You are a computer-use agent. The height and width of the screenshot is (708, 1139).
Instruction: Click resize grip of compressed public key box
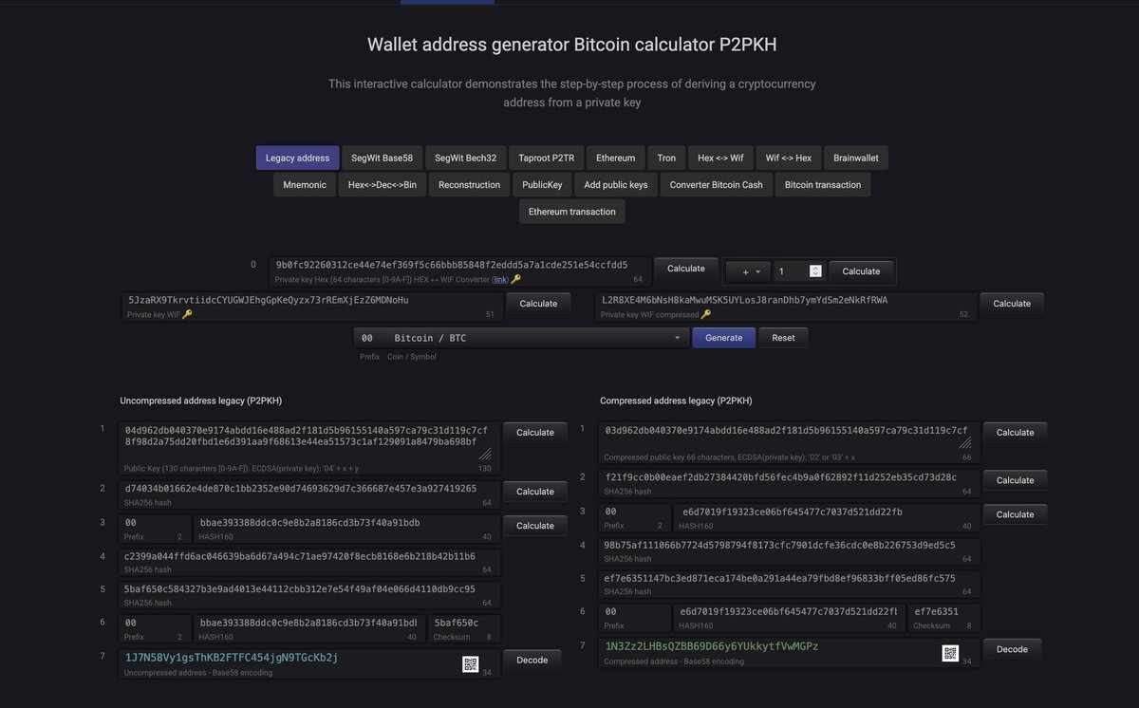[965, 441]
